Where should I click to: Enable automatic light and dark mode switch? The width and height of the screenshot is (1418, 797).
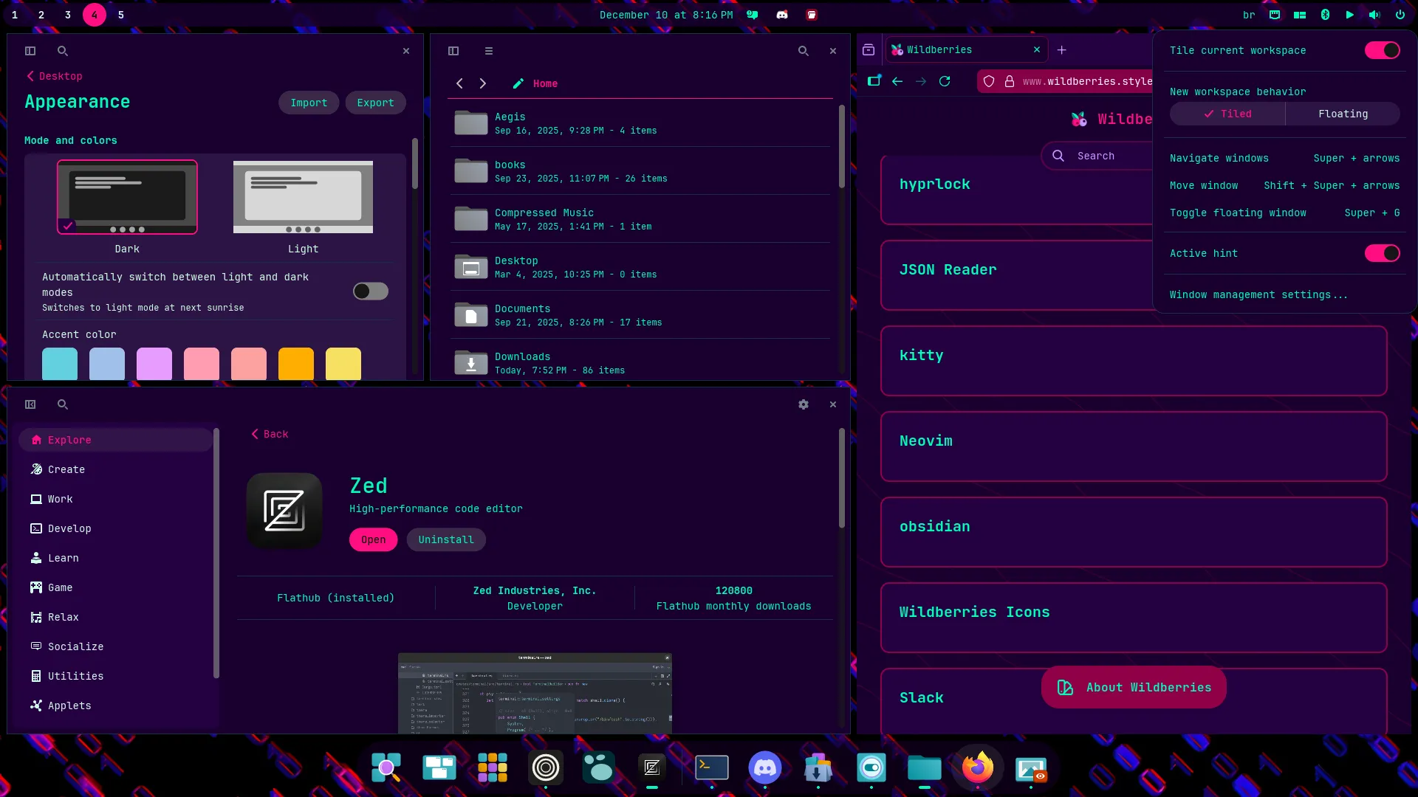click(370, 291)
